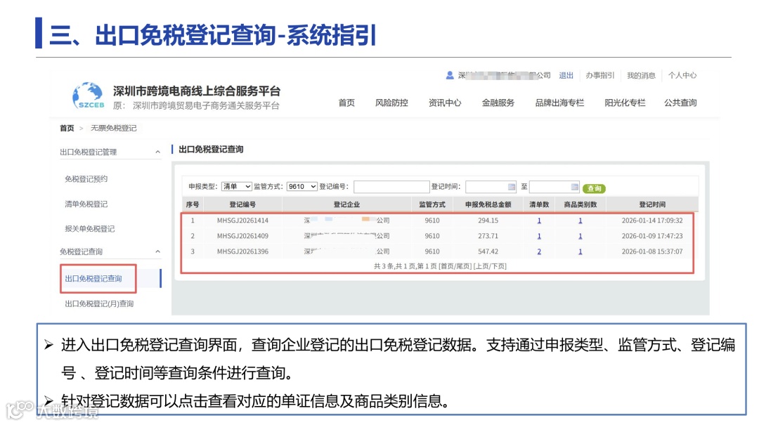The image size is (759, 425).
Task: Click 无票免税登记 in the breadcrumb
Action: pyautogui.click(x=114, y=129)
